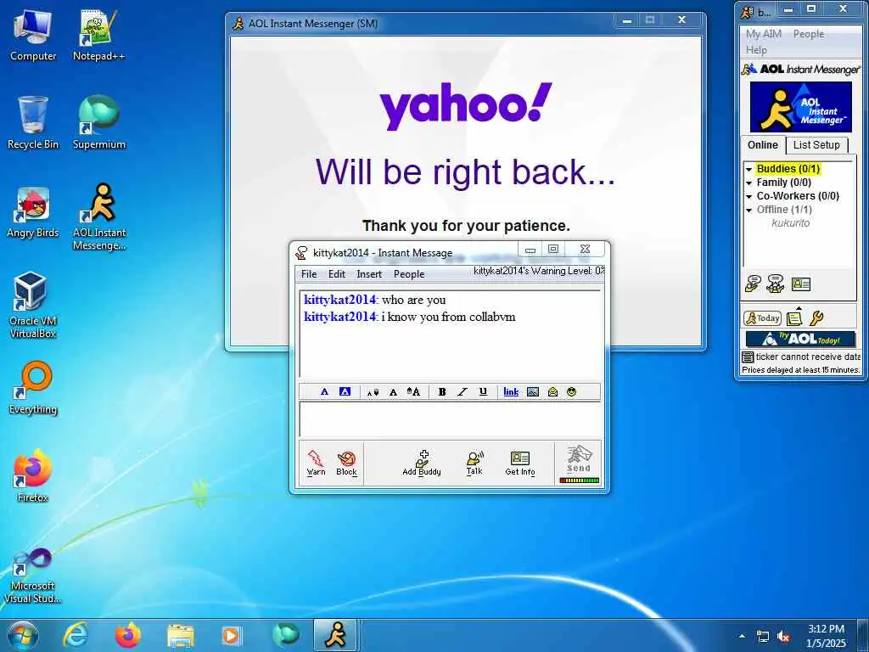The width and height of the screenshot is (869, 652).
Task: Open Insert menu in Instant Message window
Action: (x=369, y=274)
